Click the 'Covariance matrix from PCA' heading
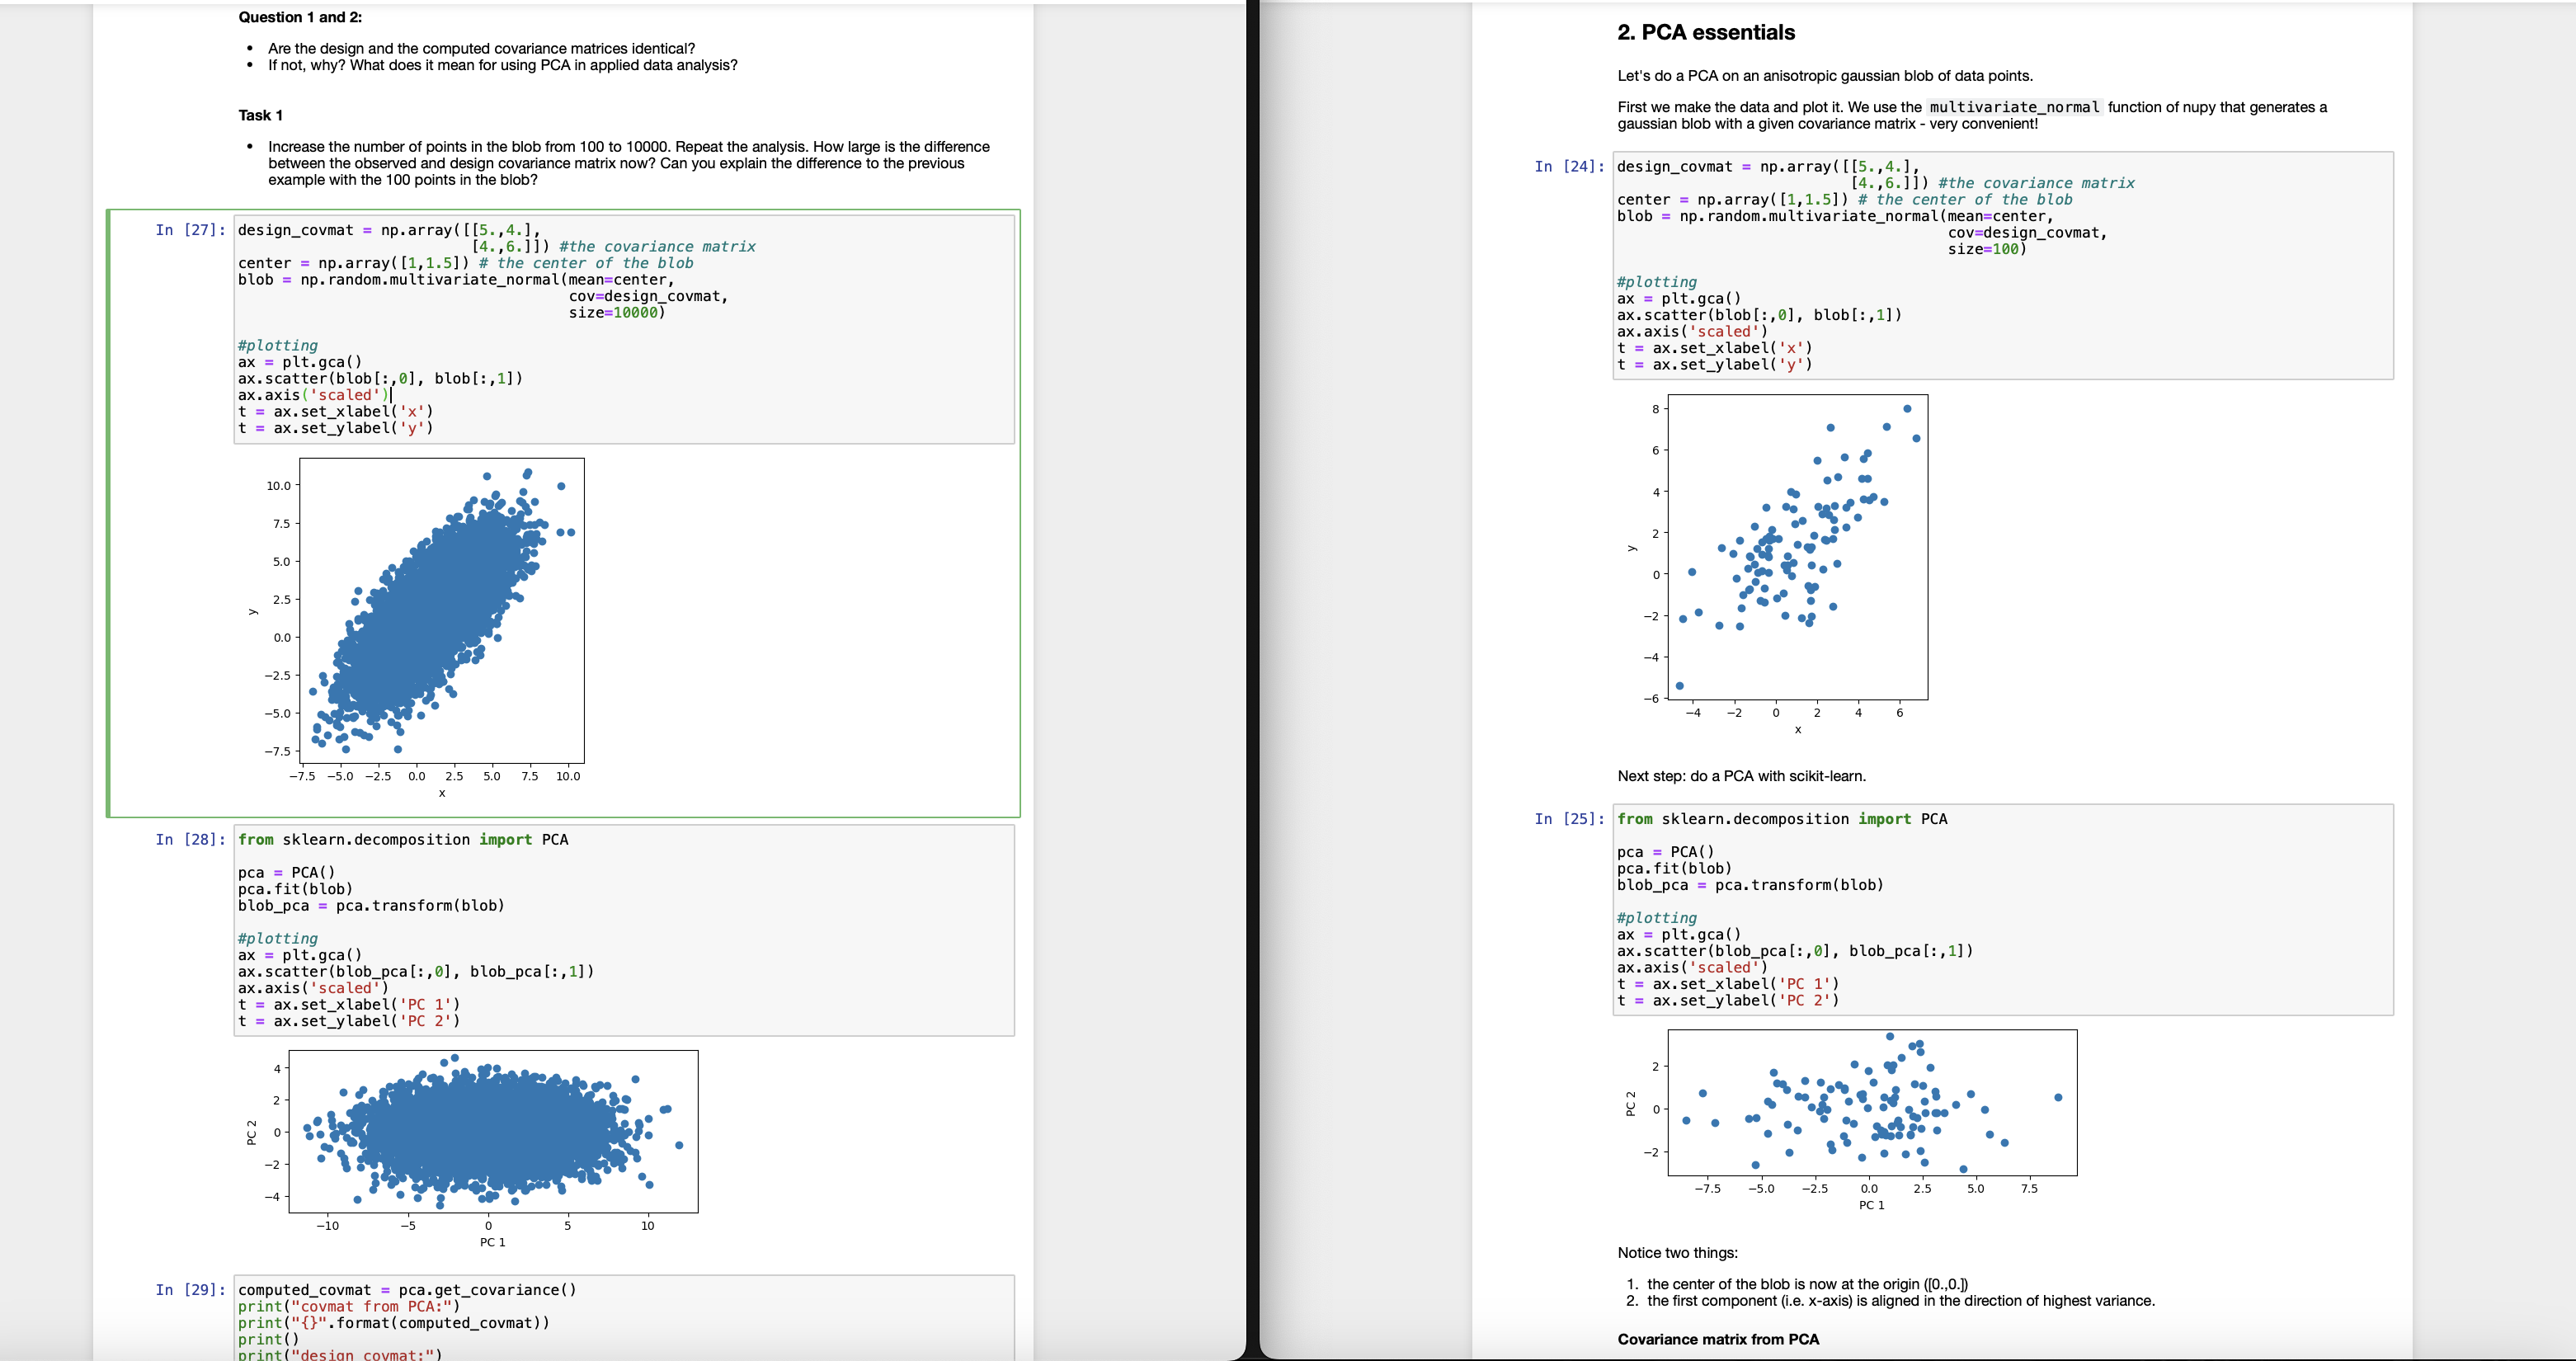 pos(1718,1339)
